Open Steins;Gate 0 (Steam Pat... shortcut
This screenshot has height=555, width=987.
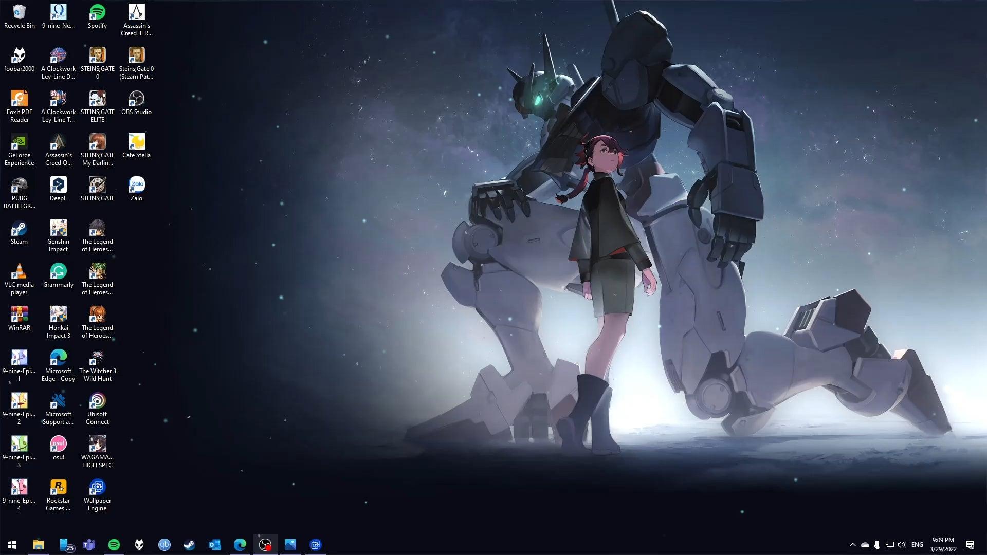point(136,63)
